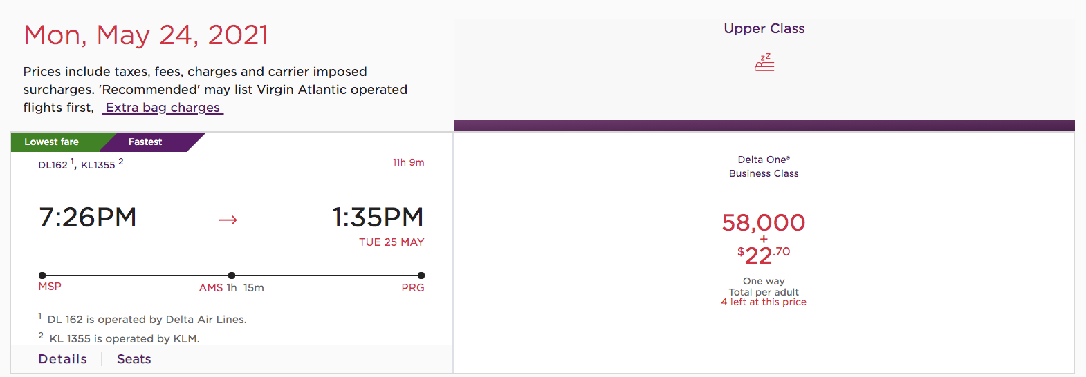Click the Delta One Business Class label
Image resolution: width=1086 pixels, height=377 pixels.
tap(764, 166)
